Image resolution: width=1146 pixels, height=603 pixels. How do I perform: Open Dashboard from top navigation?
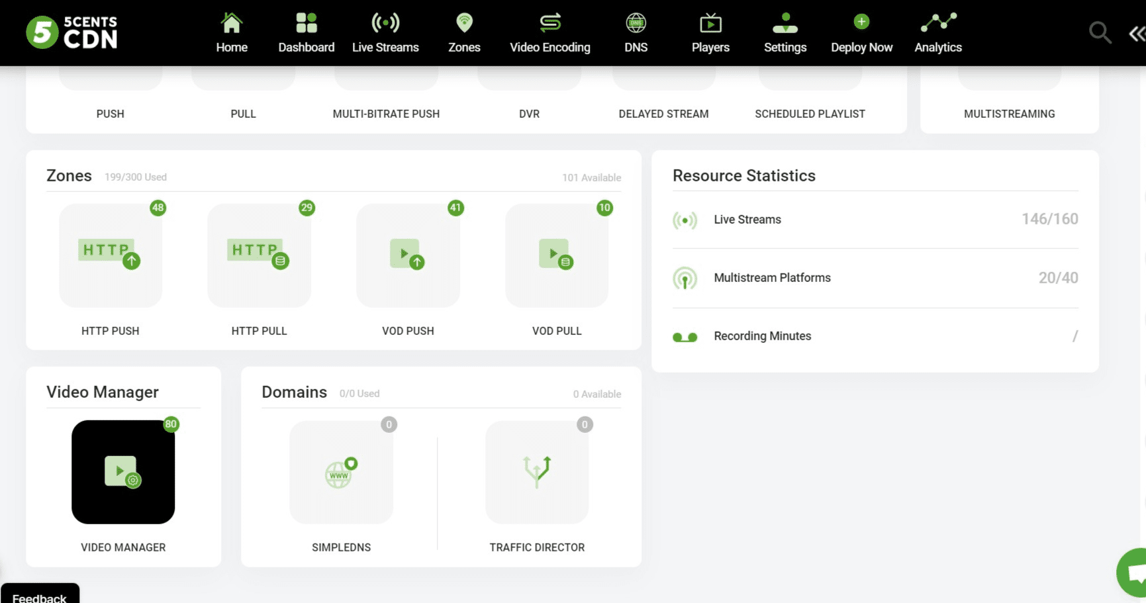click(x=306, y=33)
